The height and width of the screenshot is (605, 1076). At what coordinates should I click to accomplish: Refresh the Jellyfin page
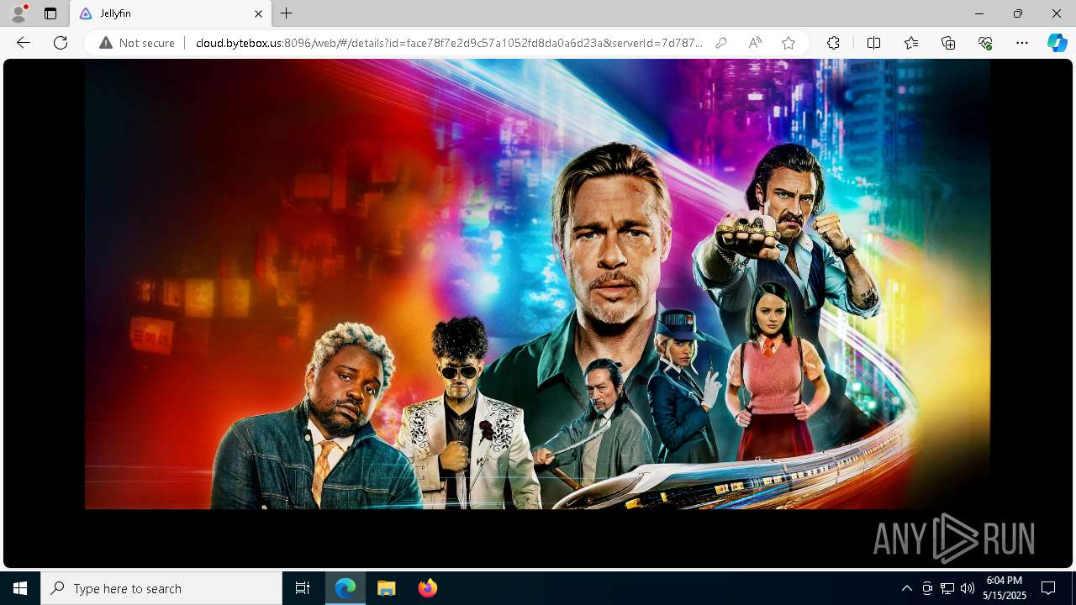point(61,43)
